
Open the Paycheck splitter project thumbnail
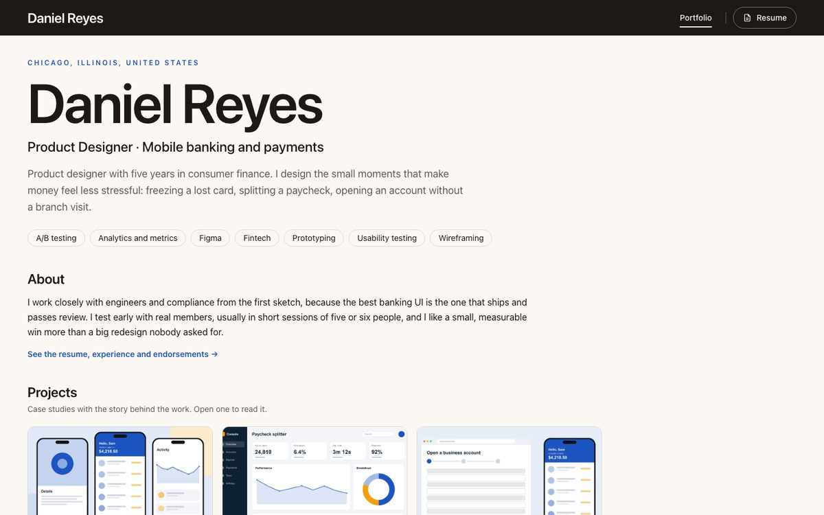click(x=314, y=471)
